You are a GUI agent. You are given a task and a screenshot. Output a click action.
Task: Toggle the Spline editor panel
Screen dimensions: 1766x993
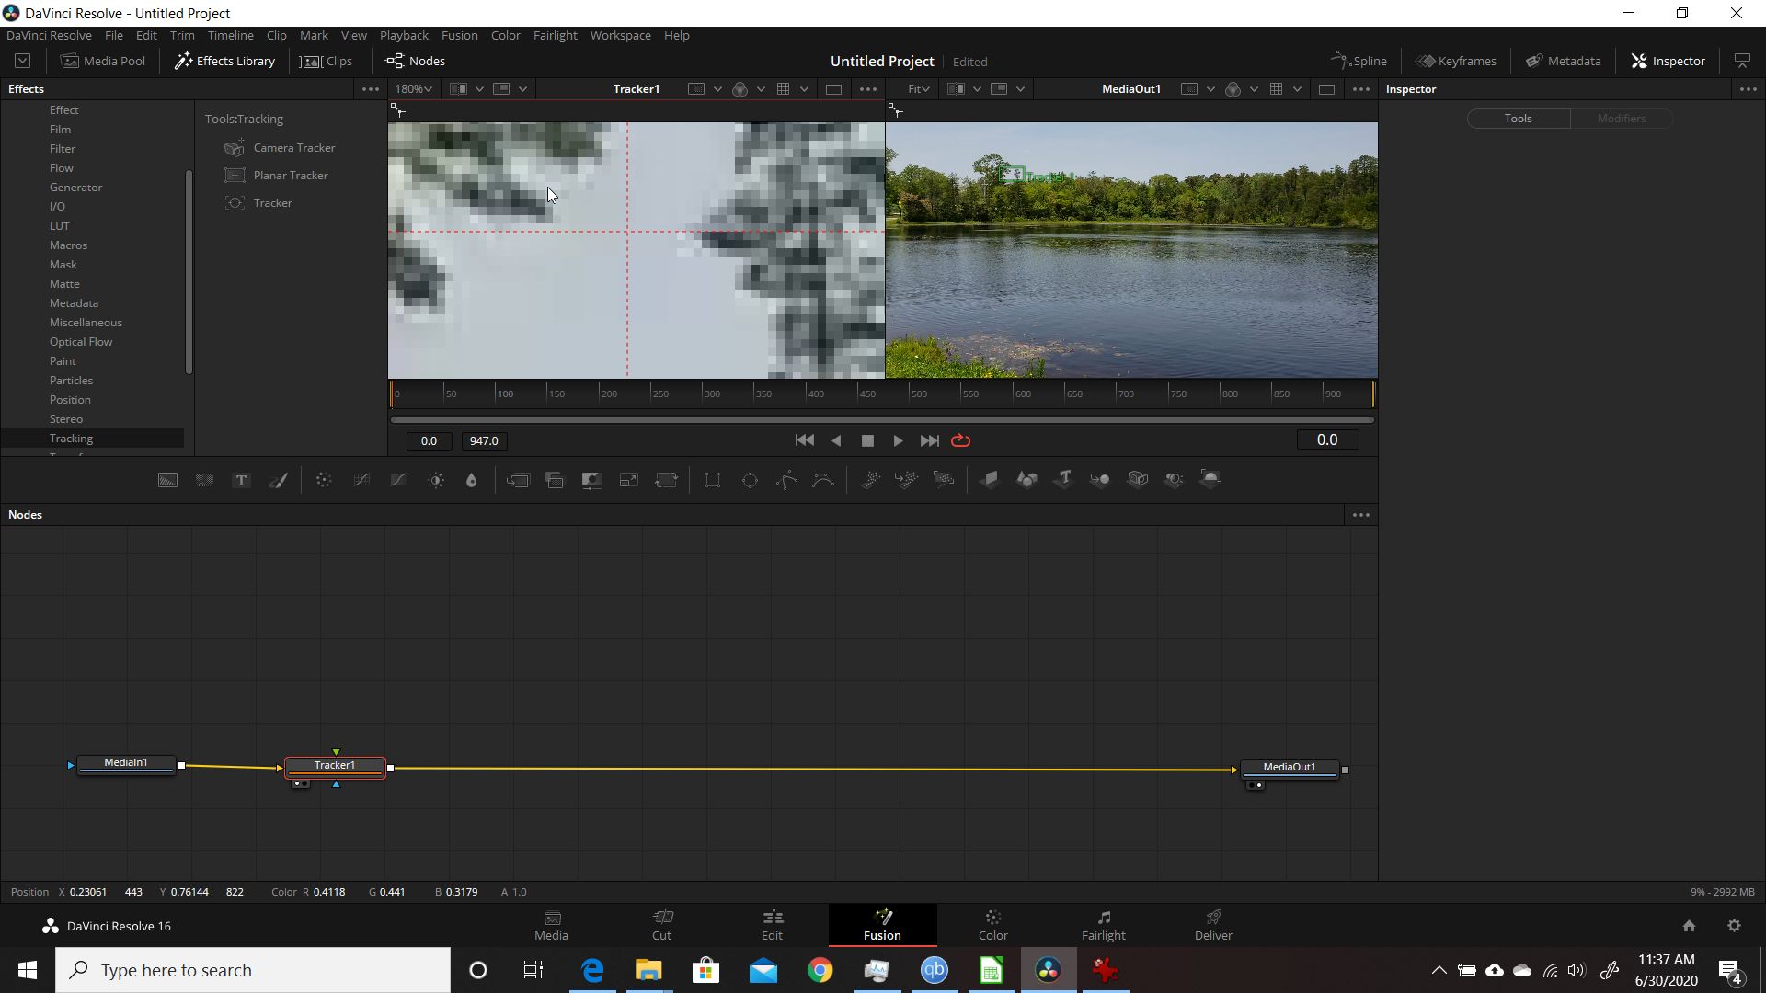(x=1359, y=61)
